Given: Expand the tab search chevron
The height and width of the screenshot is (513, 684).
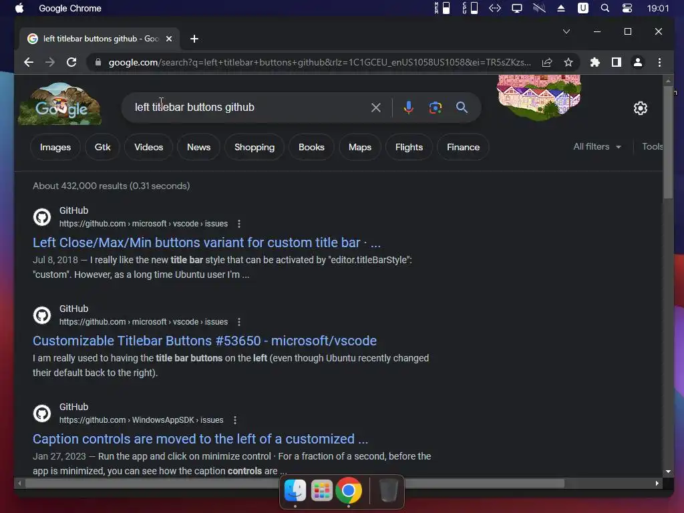Looking at the screenshot, I should point(566,31).
